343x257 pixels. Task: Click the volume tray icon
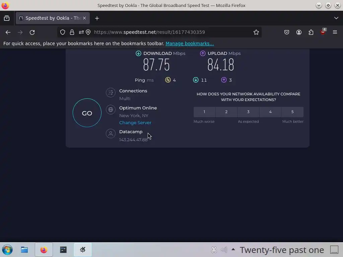coord(224,250)
